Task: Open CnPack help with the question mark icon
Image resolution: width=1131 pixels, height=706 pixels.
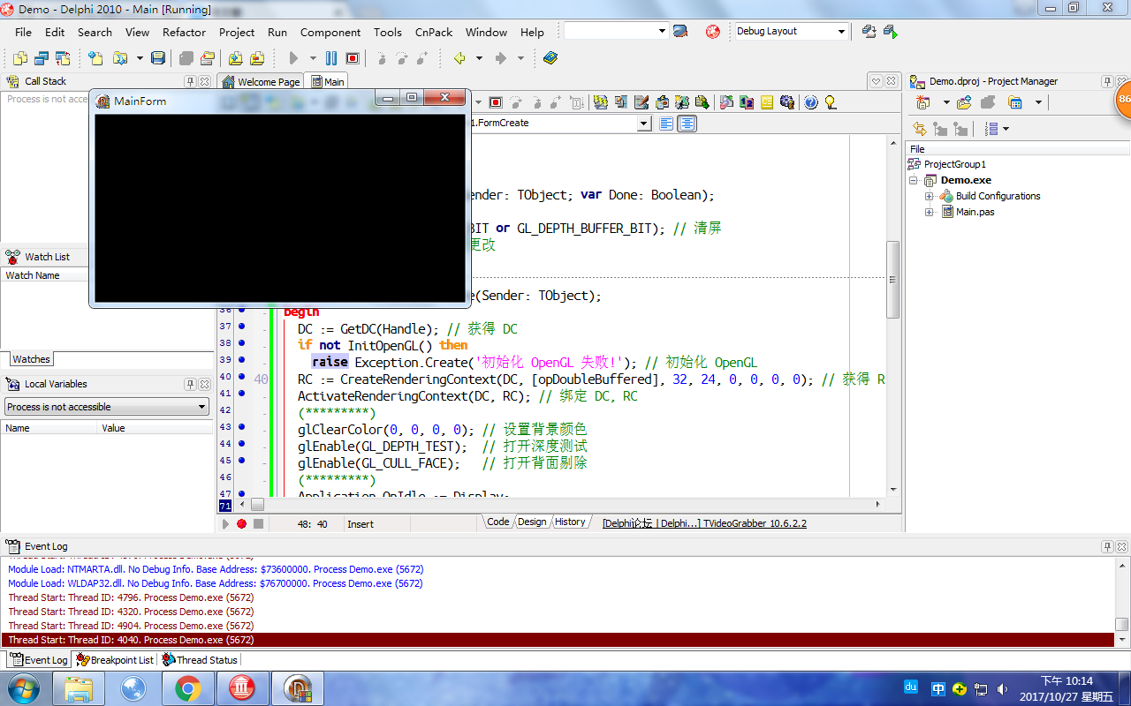Action: click(810, 101)
